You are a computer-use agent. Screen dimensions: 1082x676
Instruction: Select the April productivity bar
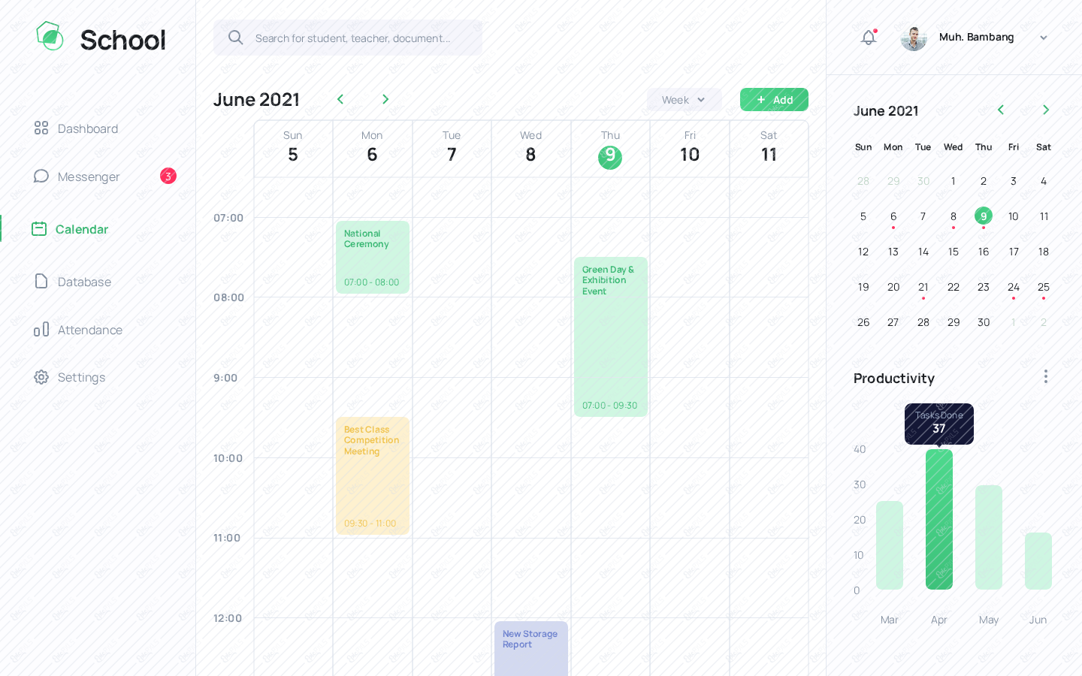coord(939,518)
